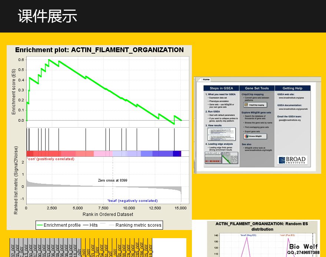Image resolution: width=326 pixels, height=257 pixels.
Task: Click the Chip2Chip mapping button
Action: click(x=255, y=105)
